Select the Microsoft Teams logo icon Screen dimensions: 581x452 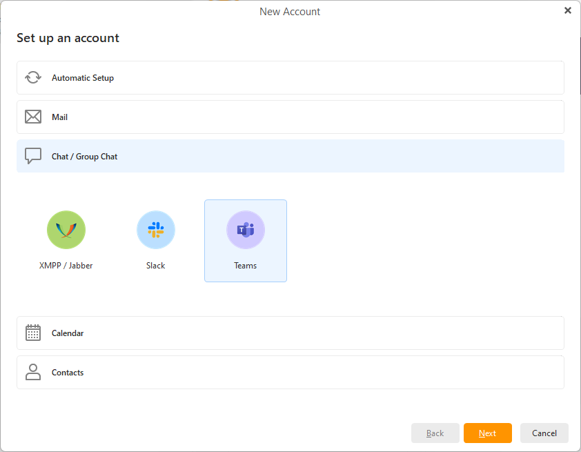click(246, 230)
